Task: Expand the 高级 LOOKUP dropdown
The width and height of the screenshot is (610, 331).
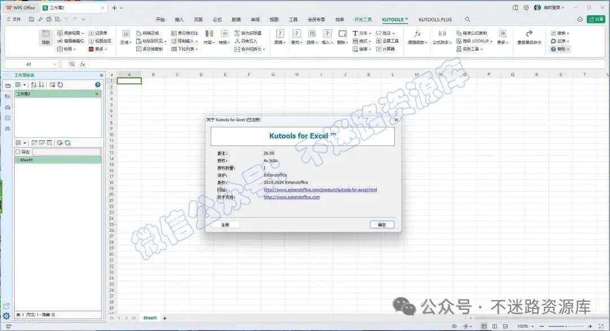Action: point(491,41)
